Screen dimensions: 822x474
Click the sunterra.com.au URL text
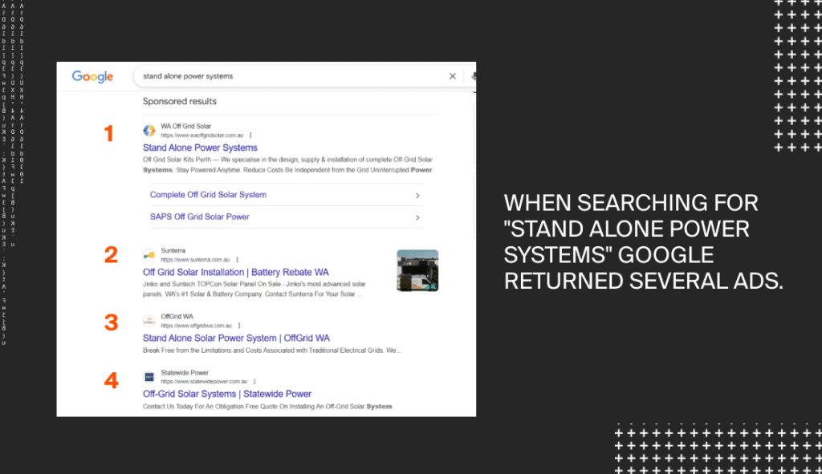point(195,260)
